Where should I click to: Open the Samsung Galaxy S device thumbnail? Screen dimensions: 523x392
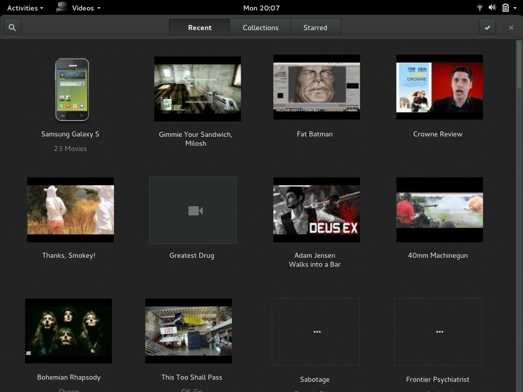coord(72,90)
